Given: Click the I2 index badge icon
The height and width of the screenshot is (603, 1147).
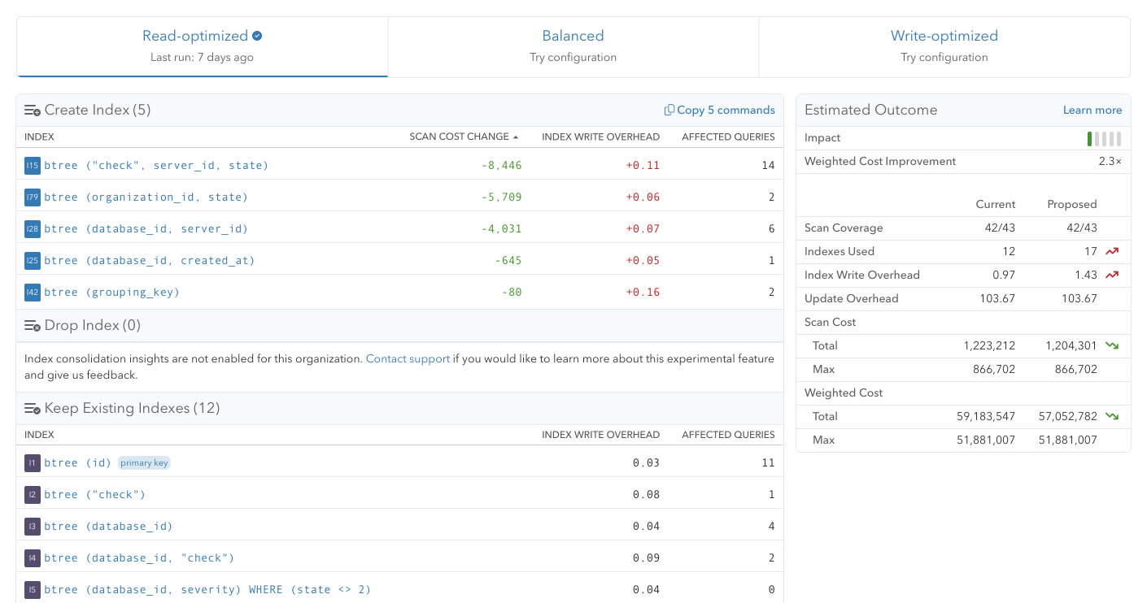Looking at the screenshot, I should (x=33, y=495).
